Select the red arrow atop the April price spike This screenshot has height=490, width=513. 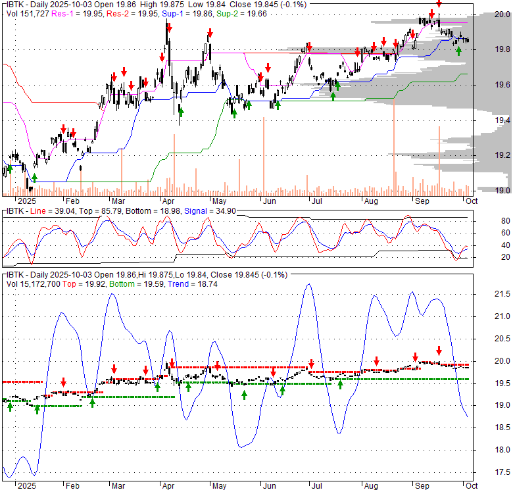169,28
